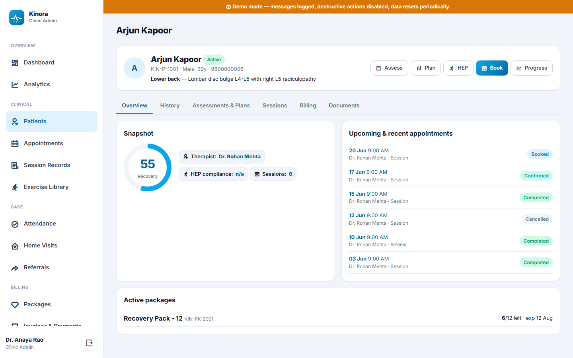Switch to the Overview tab
The image size is (573, 358).
coord(134,105)
